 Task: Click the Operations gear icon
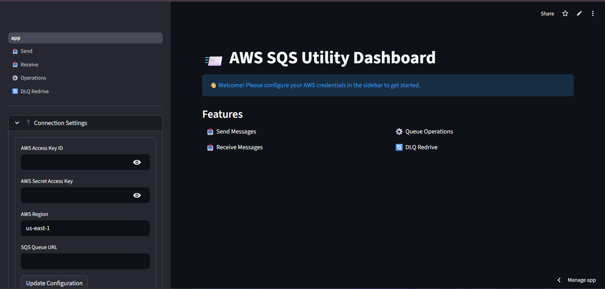click(x=15, y=78)
